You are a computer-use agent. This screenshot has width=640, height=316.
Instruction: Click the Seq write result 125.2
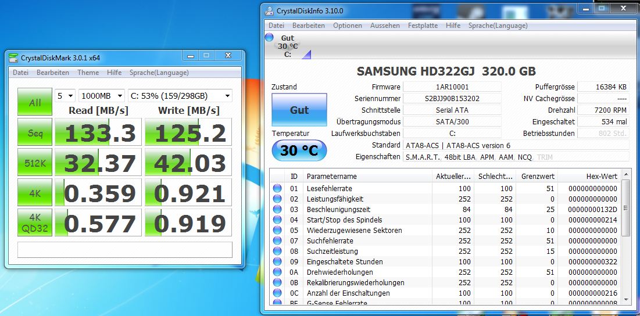coord(188,132)
